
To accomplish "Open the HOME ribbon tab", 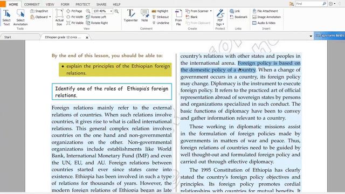I will coord(13,4).
